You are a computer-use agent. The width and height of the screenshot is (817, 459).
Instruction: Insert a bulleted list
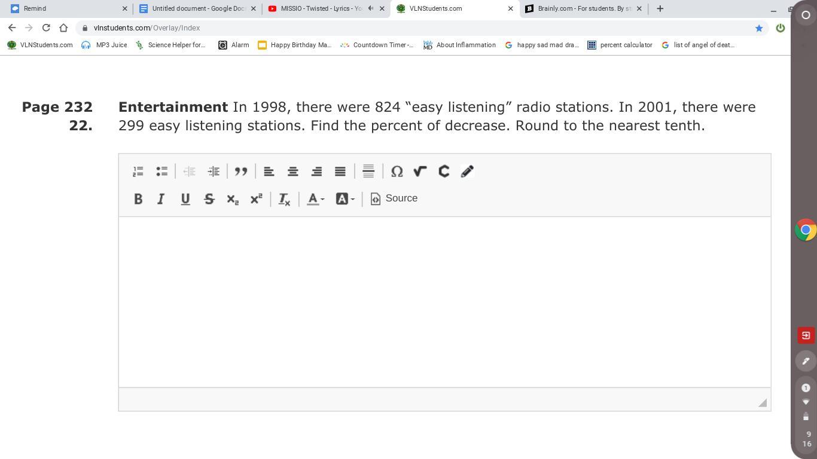tap(161, 172)
